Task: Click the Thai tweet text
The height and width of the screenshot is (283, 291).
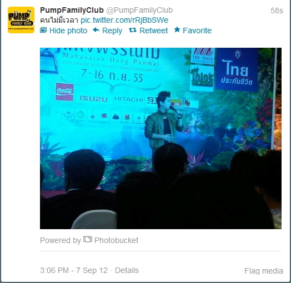Action: click(x=59, y=20)
